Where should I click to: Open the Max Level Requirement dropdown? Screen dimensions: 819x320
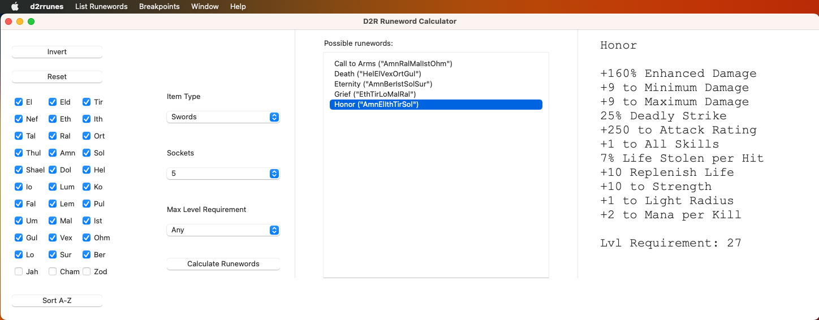pos(223,230)
